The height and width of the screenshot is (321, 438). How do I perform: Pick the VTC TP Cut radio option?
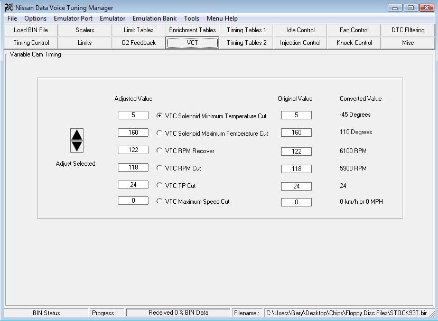160,186
